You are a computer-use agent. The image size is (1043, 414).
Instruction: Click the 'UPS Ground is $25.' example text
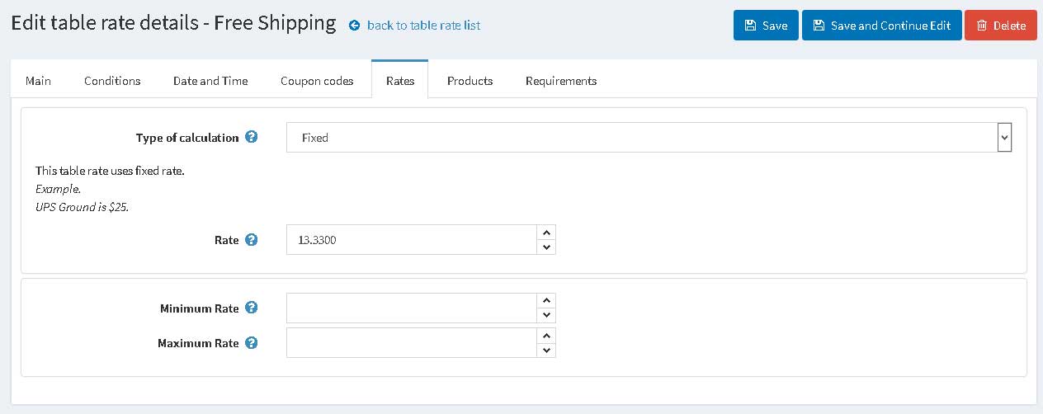click(83, 207)
